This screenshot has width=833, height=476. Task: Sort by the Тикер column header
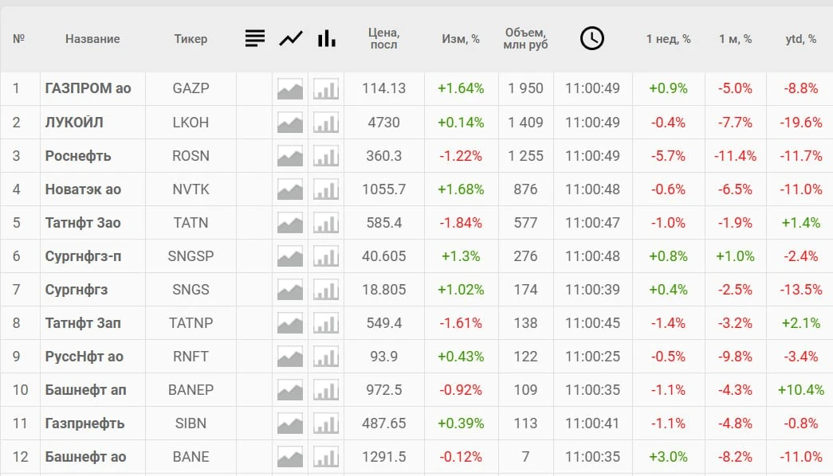191,39
